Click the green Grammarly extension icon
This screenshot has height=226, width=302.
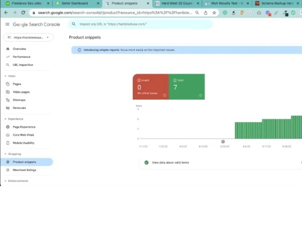pos(225,13)
